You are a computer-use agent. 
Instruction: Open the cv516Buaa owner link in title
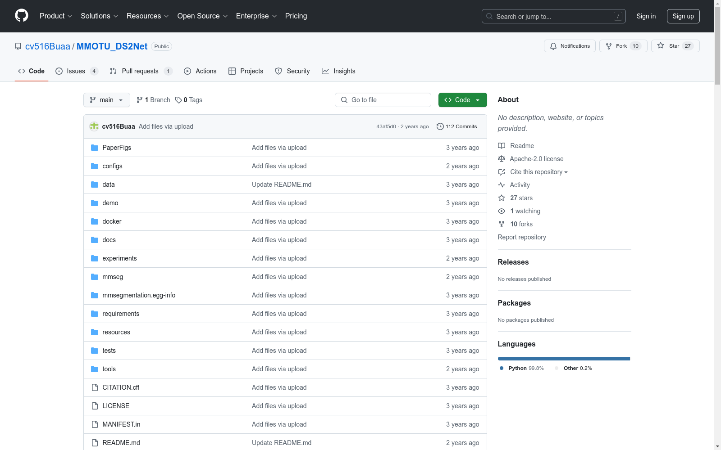tap(48, 46)
